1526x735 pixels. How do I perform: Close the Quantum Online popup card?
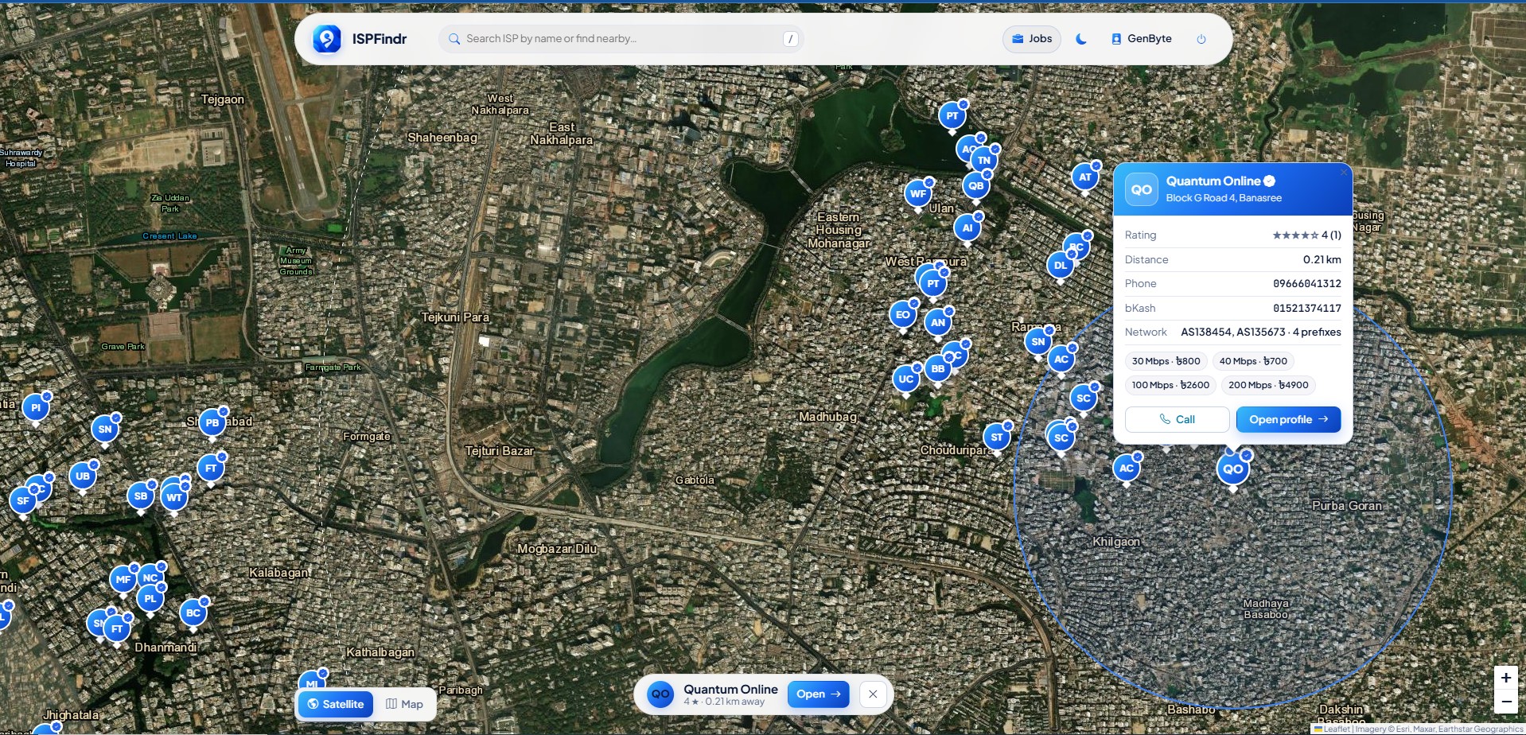point(1344,172)
